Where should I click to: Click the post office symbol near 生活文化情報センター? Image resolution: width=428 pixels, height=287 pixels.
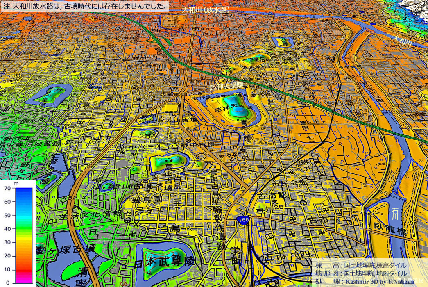[127, 221]
